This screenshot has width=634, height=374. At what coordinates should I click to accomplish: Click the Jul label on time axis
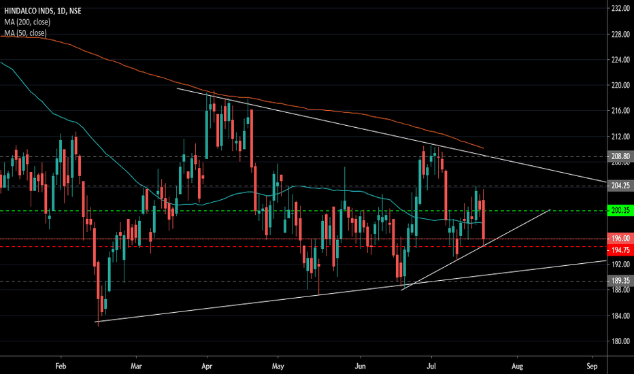[431, 366]
